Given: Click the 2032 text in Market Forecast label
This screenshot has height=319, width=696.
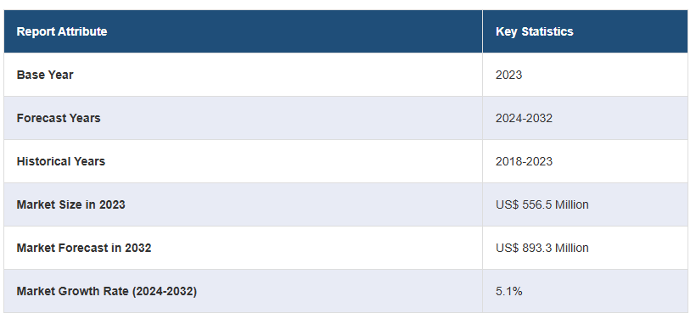Looking at the screenshot, I should [138, 248].
